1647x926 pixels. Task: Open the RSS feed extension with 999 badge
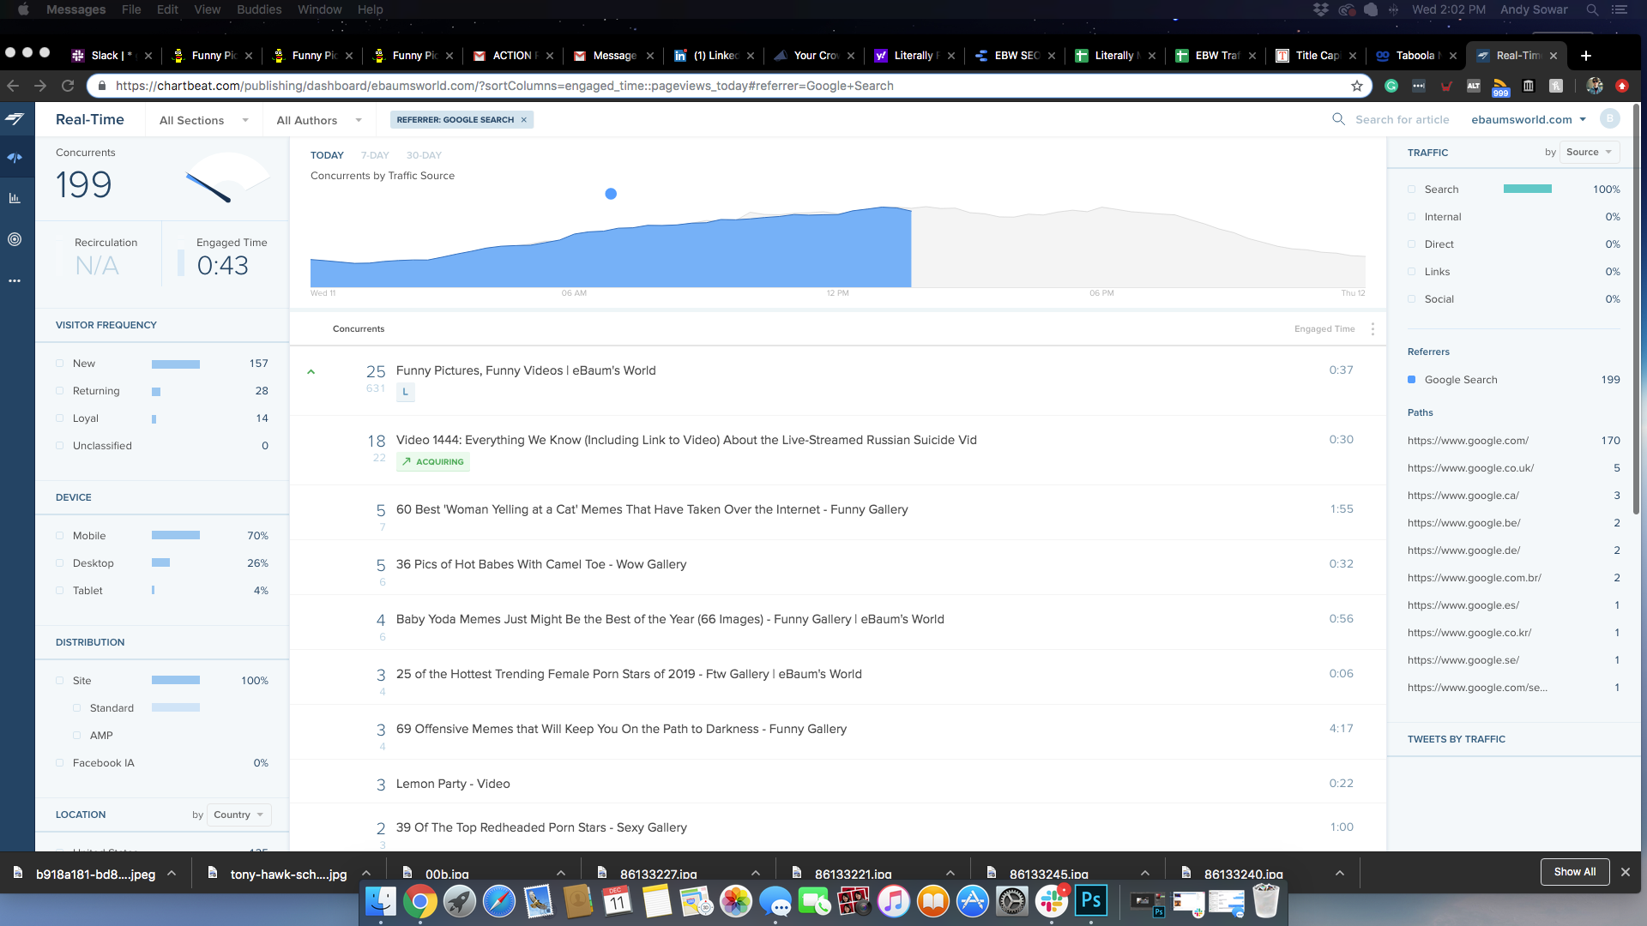1500,87
